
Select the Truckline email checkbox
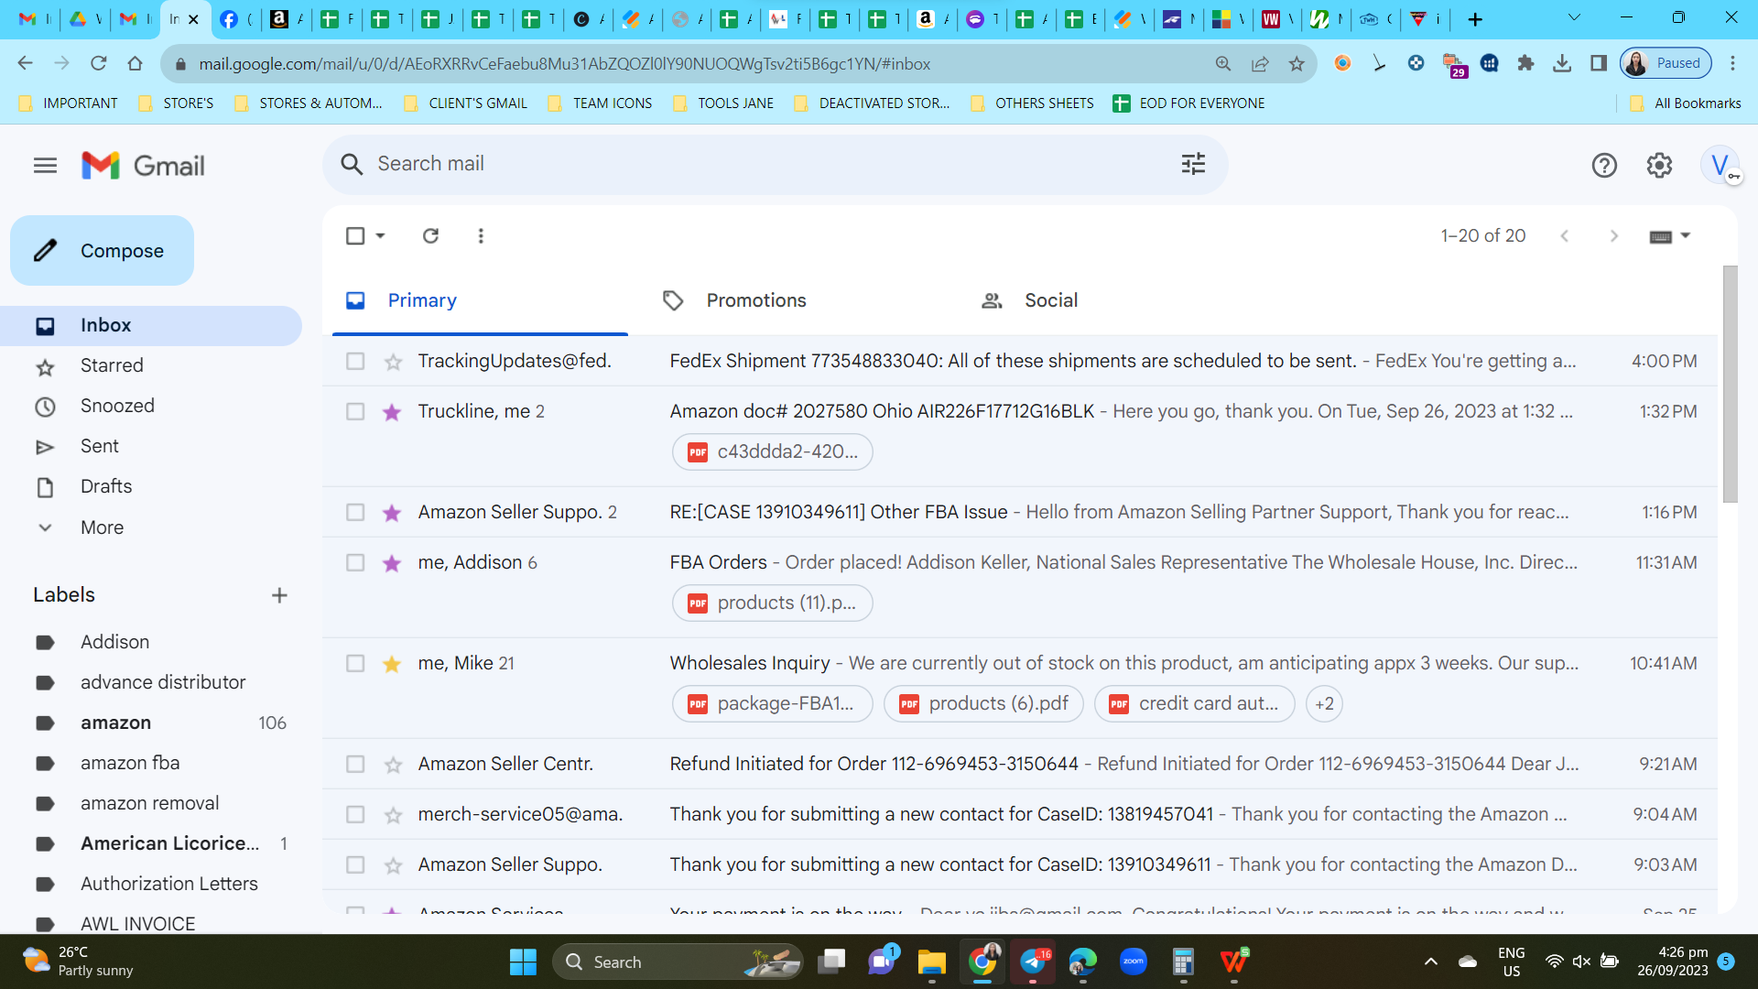click(355, 412)
